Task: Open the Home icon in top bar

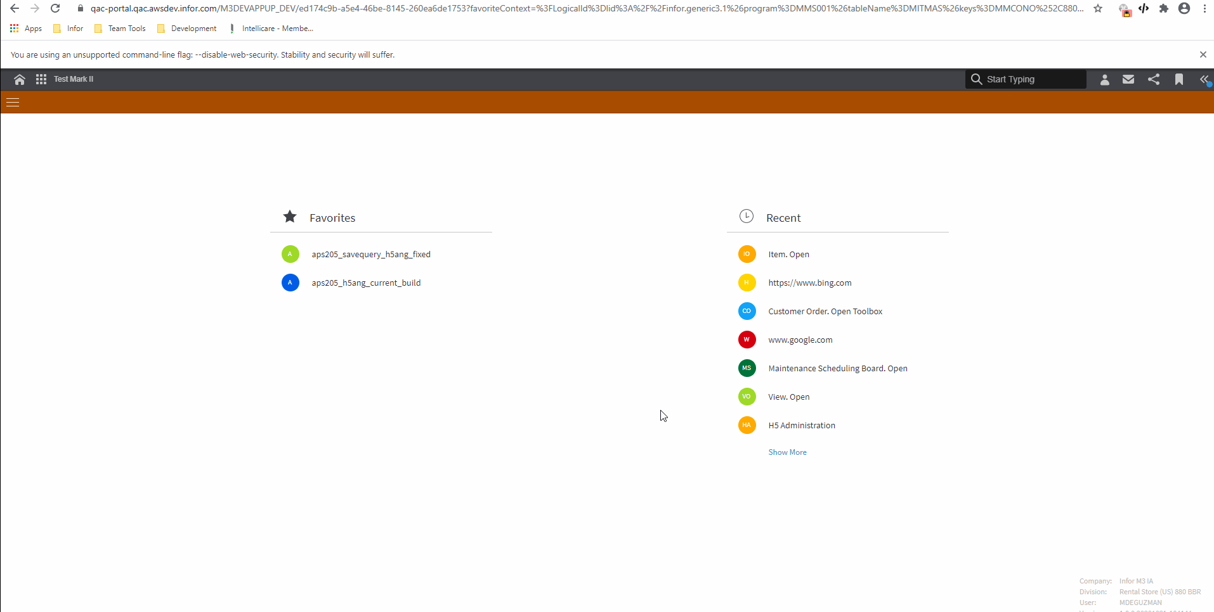Action: [19, 79]
